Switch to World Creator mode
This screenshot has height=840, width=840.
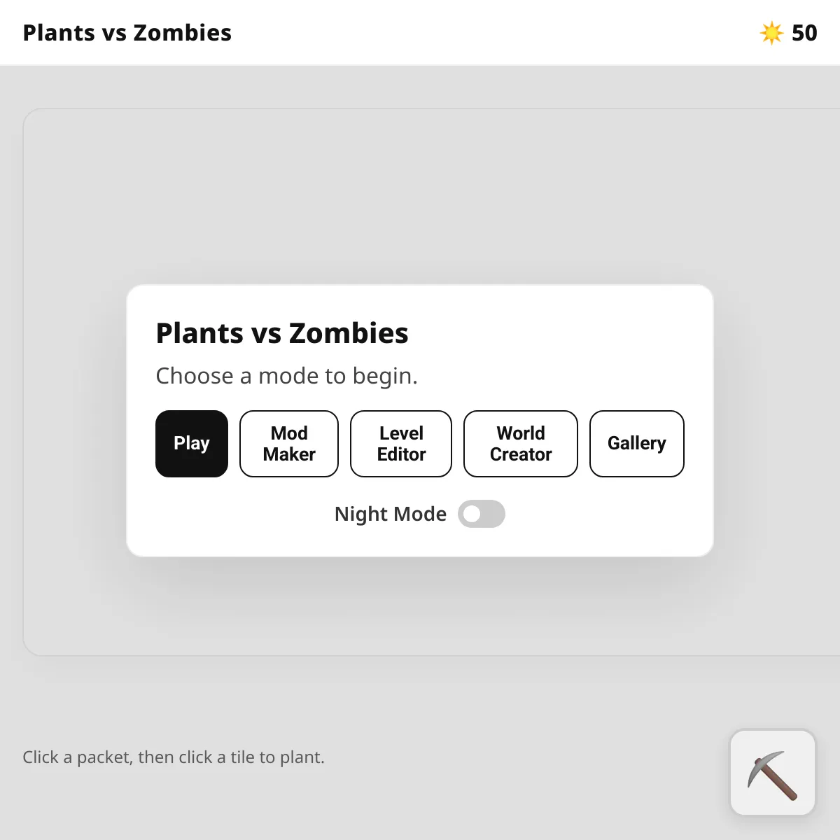click(520, 444)
